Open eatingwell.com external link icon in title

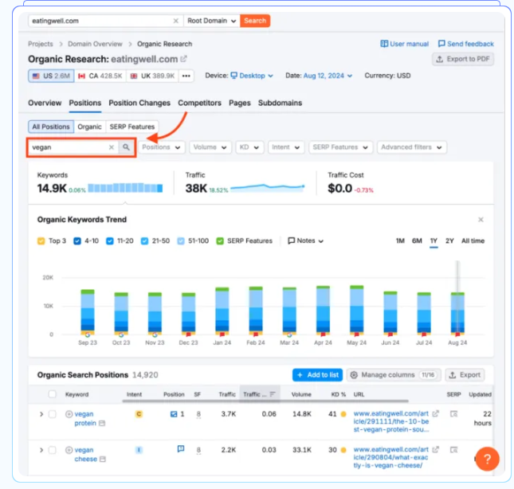click(183, 59)
